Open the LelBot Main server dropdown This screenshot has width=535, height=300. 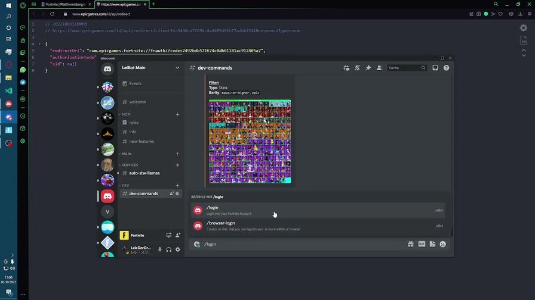pos(150,68)
